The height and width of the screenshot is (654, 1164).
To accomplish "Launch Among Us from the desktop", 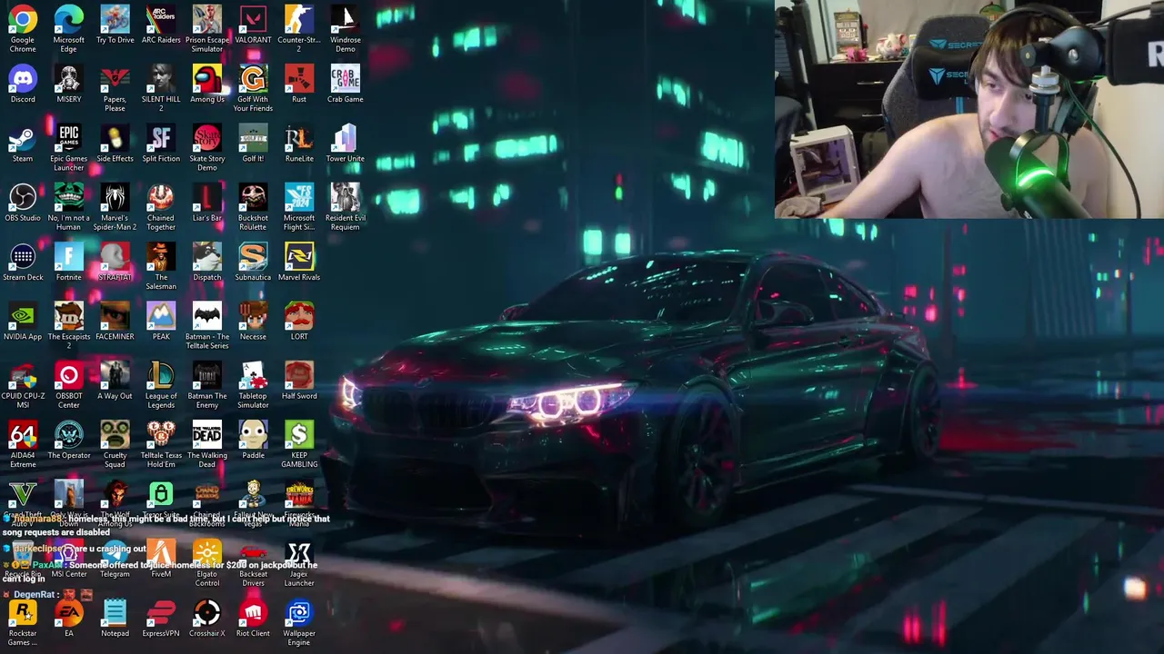I will [207, 78].
